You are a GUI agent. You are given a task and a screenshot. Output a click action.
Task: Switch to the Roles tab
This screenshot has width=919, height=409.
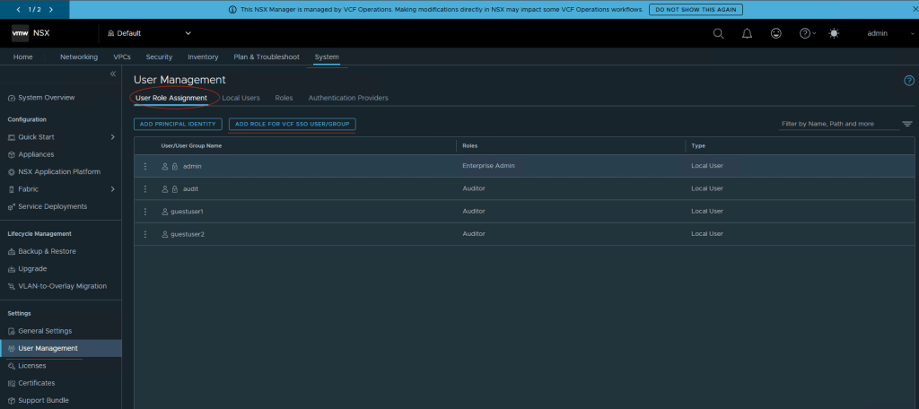pyautogui.click(x=284, y=98)
